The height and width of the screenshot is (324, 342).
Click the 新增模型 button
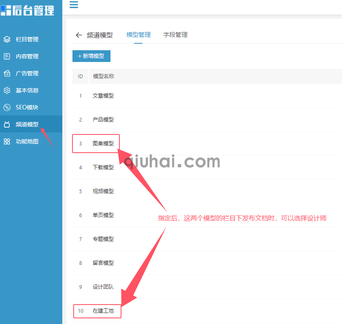click(x=91, y=56)
